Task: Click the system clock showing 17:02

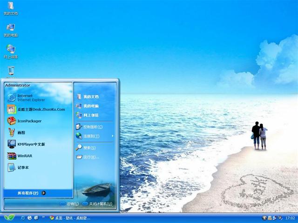Action: 290,217
